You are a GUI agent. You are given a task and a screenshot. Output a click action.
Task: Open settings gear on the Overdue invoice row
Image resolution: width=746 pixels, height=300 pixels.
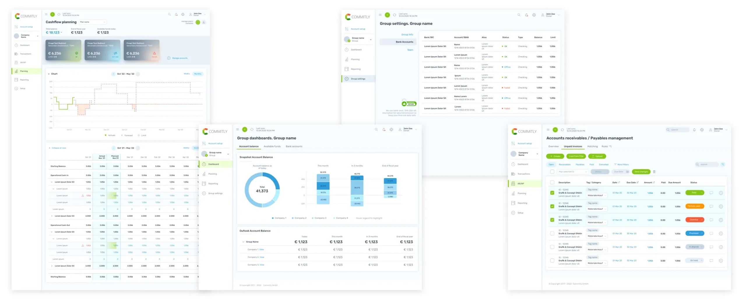(721, 220)
